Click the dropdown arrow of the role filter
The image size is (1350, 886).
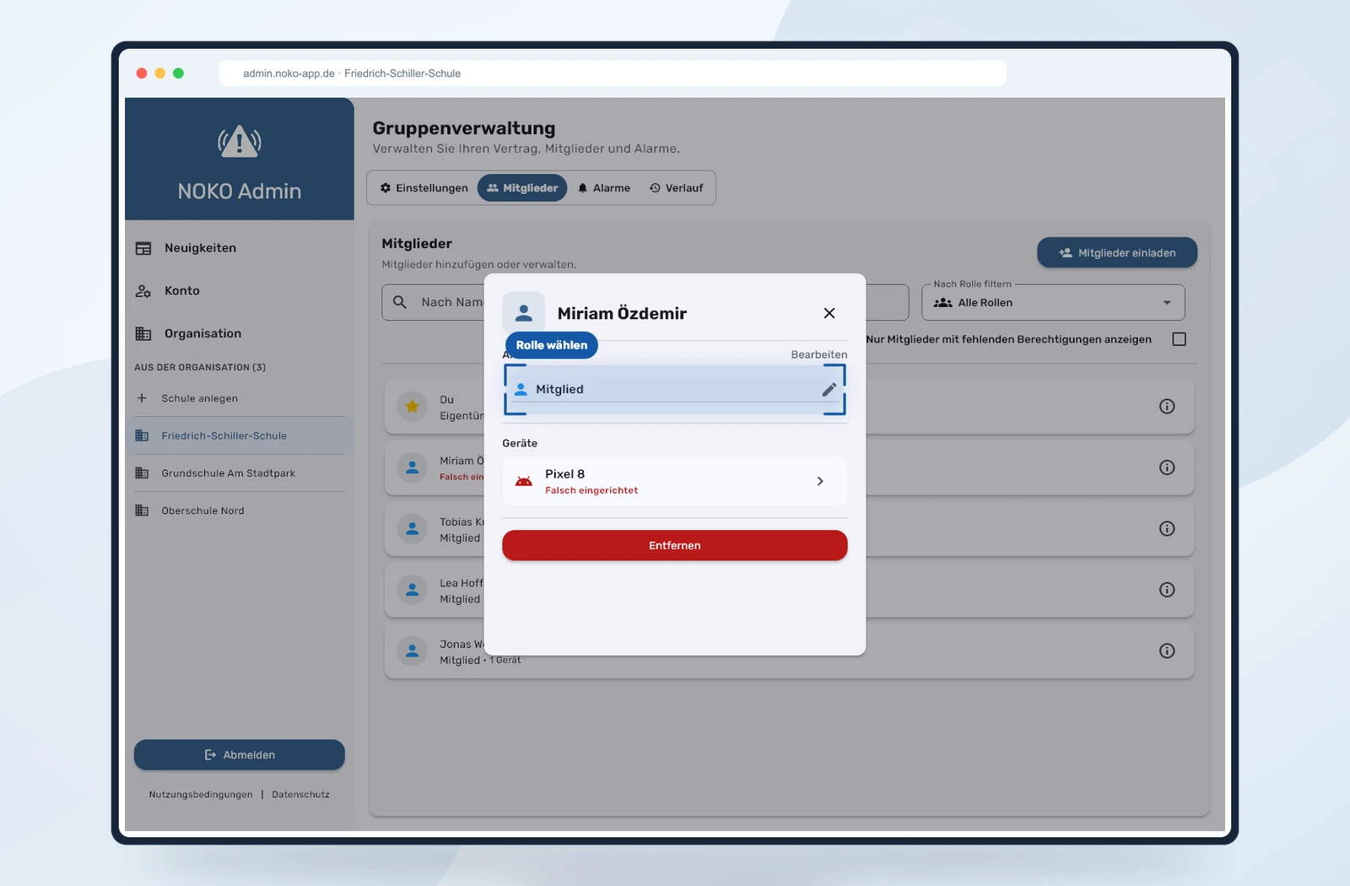tap(1167, 303)
